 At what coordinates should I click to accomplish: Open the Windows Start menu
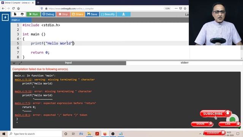point(4,134)
